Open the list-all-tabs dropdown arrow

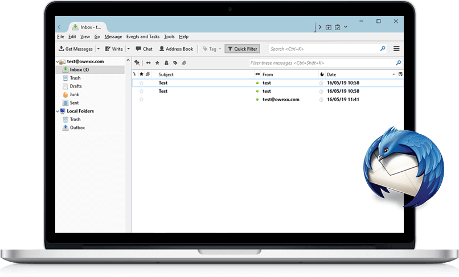[346, 27]
